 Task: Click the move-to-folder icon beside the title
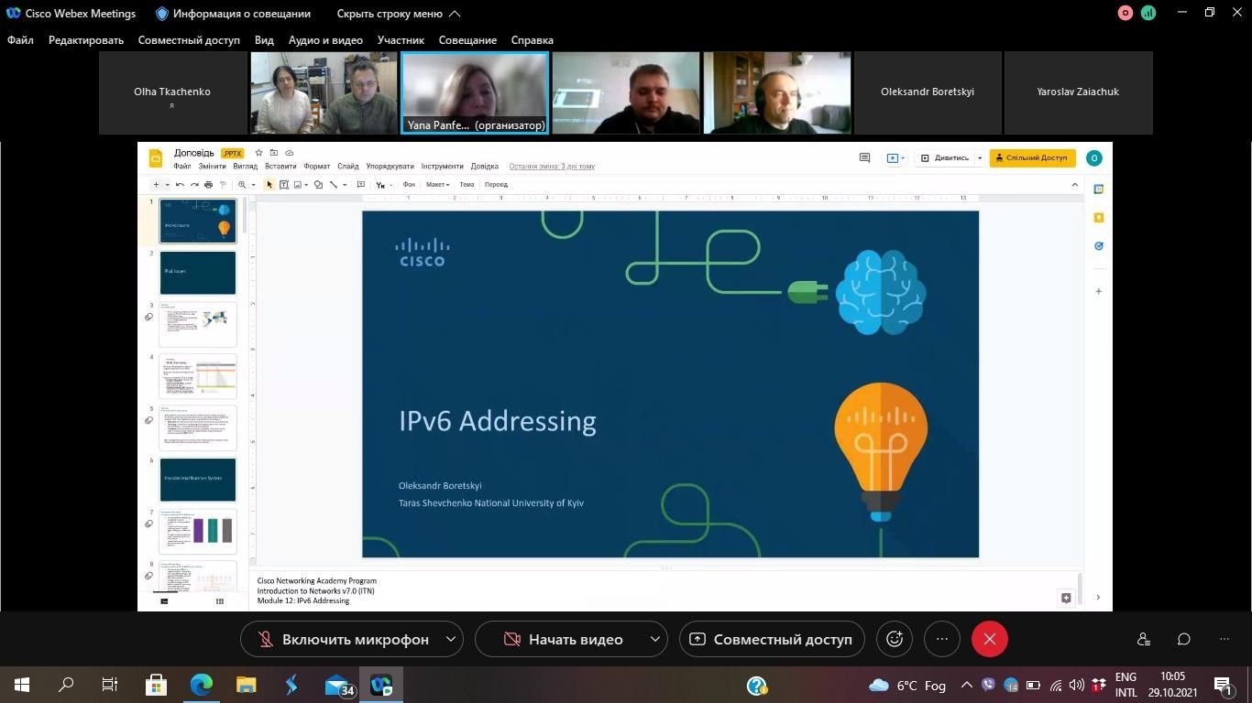(274, 153)
